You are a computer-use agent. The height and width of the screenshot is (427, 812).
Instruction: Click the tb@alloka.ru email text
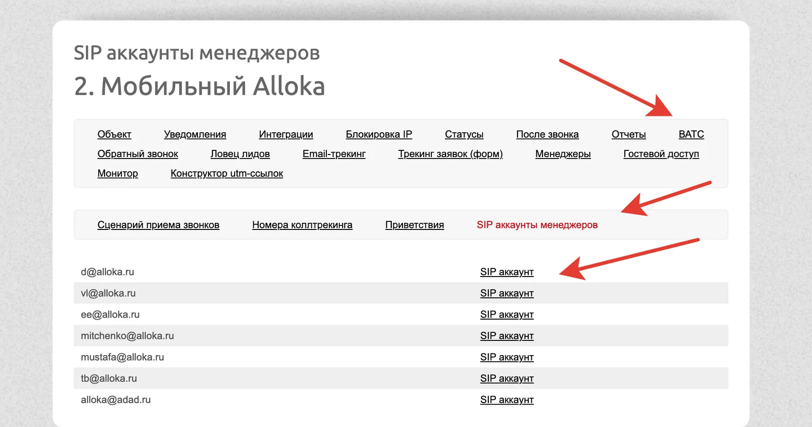point(109,378)
